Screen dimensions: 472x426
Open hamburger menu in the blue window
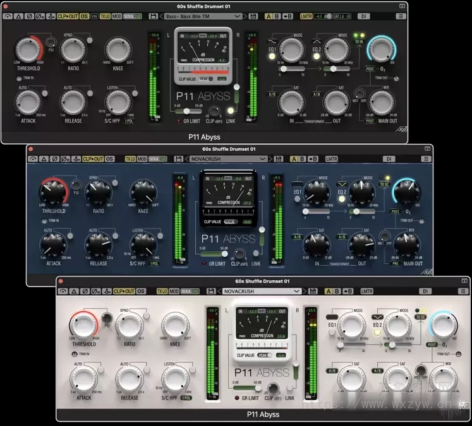(426, 159)
